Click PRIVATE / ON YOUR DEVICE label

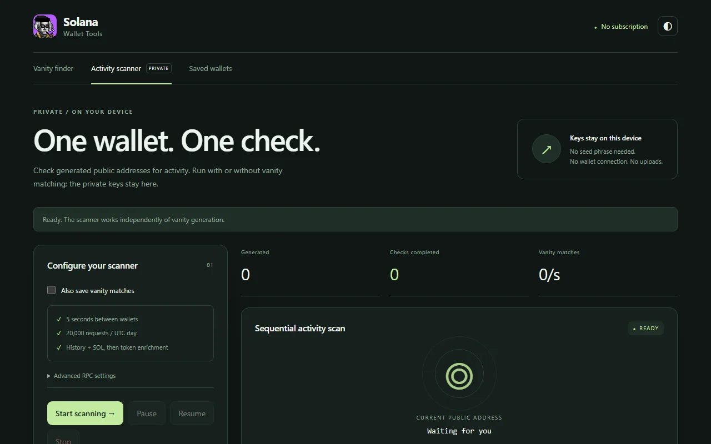pyautogui.click(x=83, y=112)
